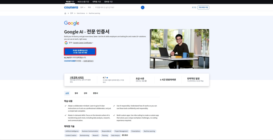Open the 로그인 link
This screenshot has height=140, width=273.
coord(194,7)
